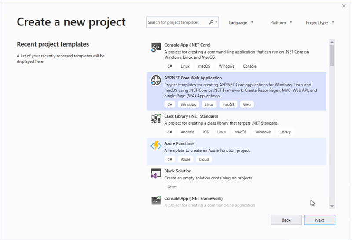Click the Next button
This screenshot has height=240, width=352.
pyautogui.click(x=319, y=220)
